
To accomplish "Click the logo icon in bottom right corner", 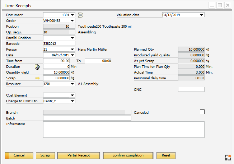I will point(228,156).
